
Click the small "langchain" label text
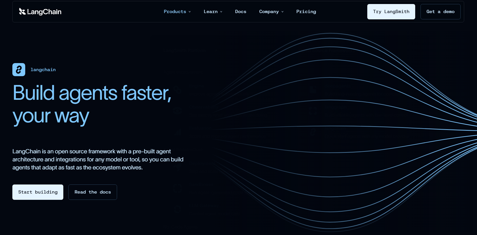coord(43,70)
